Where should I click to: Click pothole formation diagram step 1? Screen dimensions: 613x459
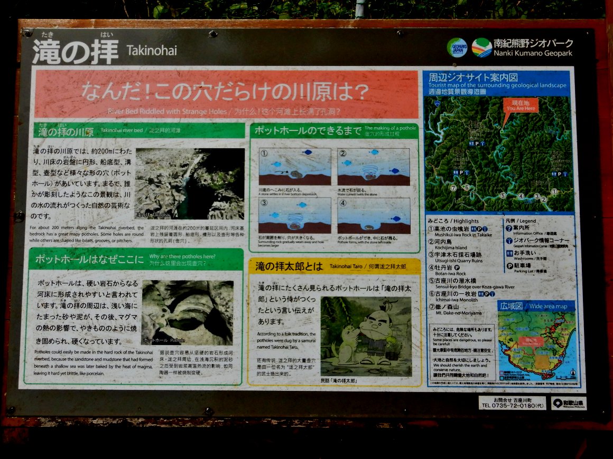294,166
